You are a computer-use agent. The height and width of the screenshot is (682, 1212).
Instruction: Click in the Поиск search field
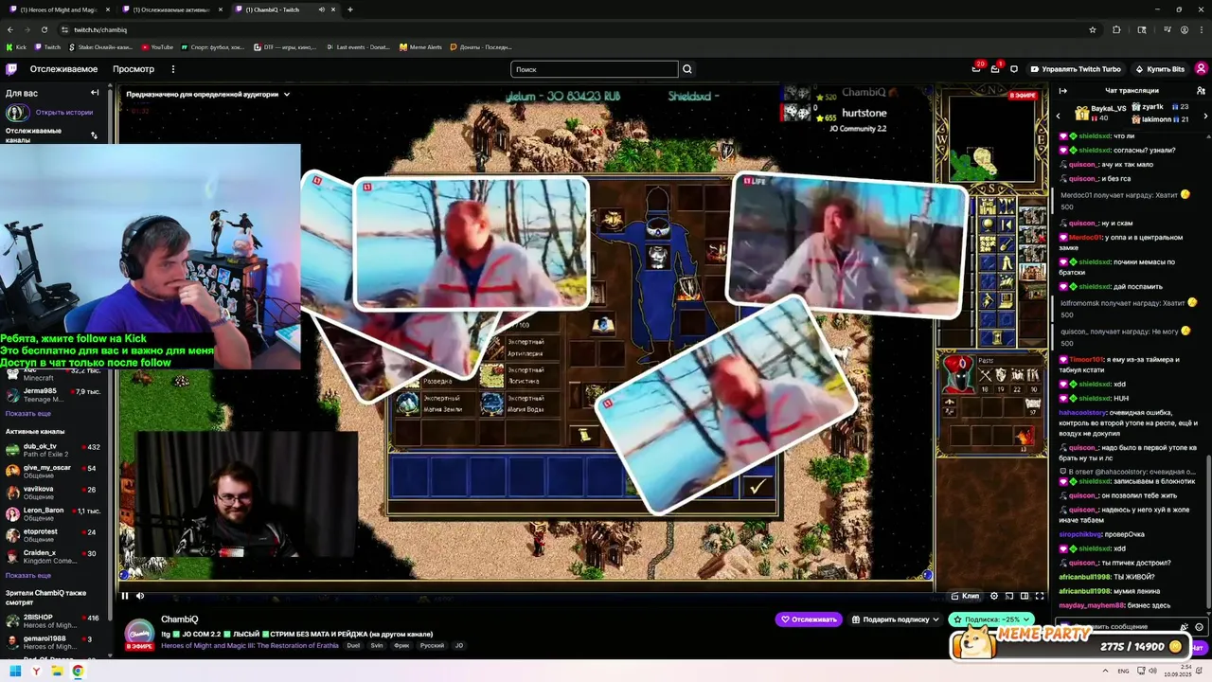coord(595,69)
